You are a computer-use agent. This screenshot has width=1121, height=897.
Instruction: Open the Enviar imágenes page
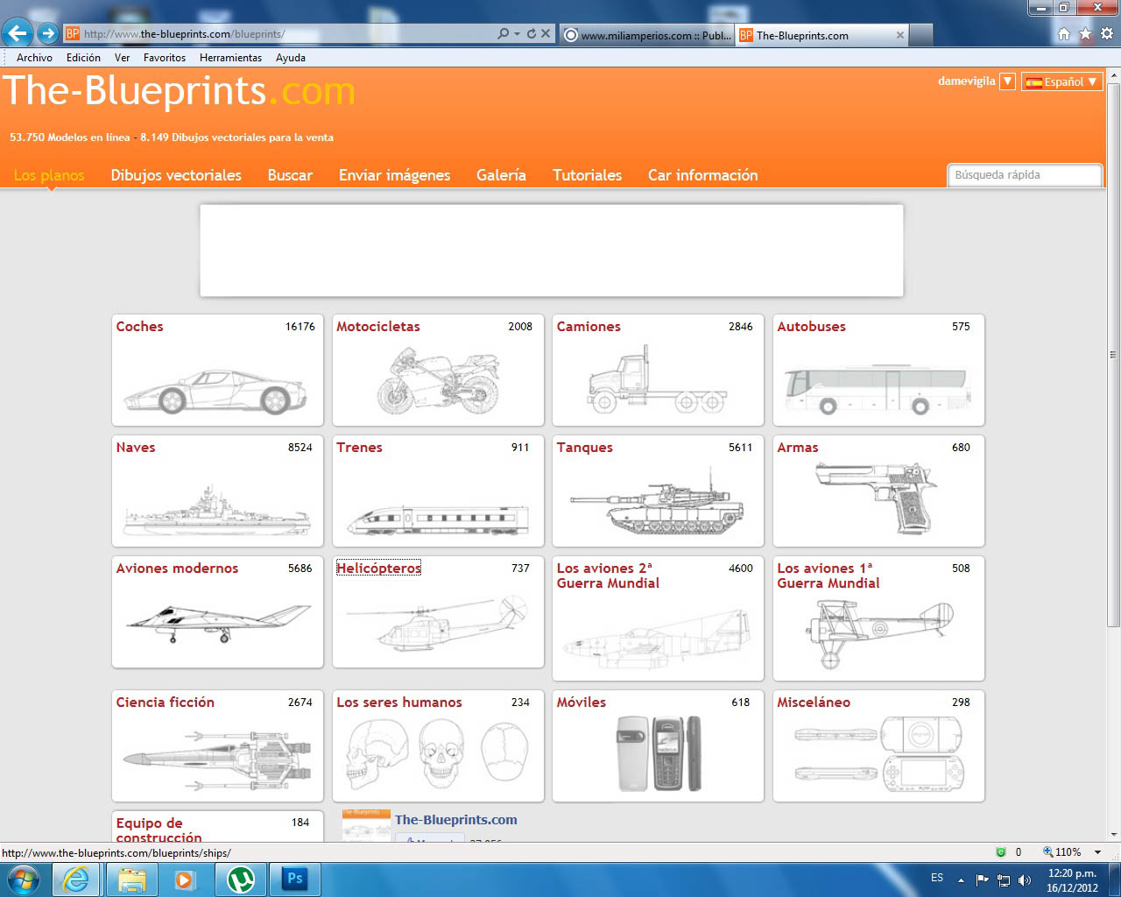point(394,175)
